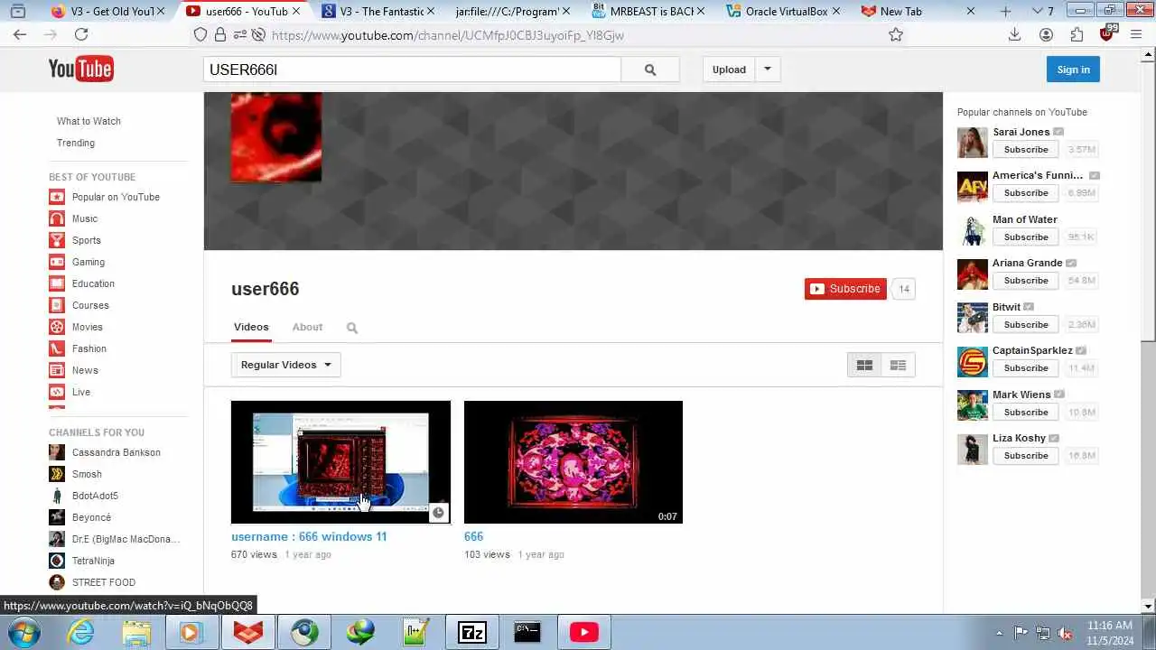Image resolution: width=1156 pixels, height=650 pixels.
Task: Click the Education category icon
Action: (57, 283)
